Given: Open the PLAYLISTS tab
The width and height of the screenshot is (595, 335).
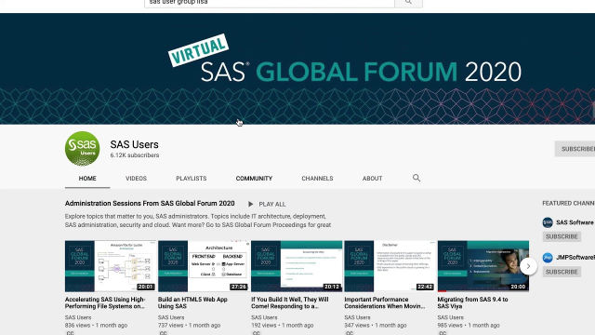Looking at the screenshot, I should (192, 178).
